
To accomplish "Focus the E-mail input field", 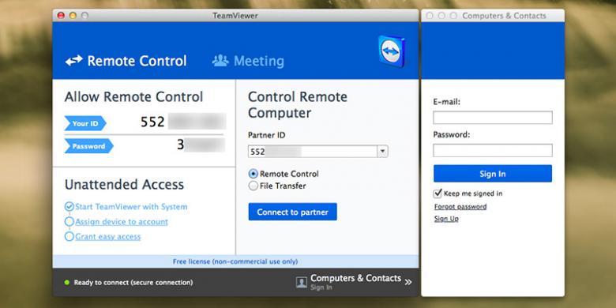I will [493, 118].
